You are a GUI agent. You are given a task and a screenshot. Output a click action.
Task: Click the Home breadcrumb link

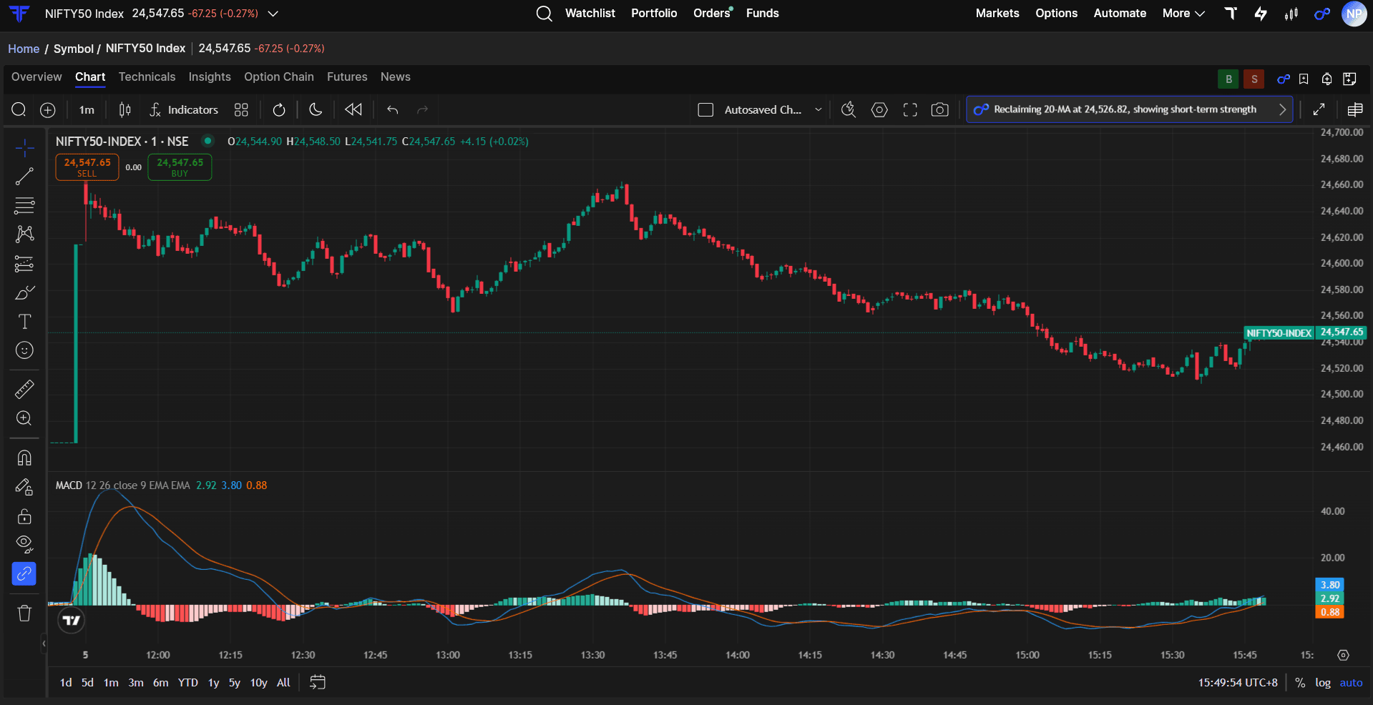click(24, 49)
